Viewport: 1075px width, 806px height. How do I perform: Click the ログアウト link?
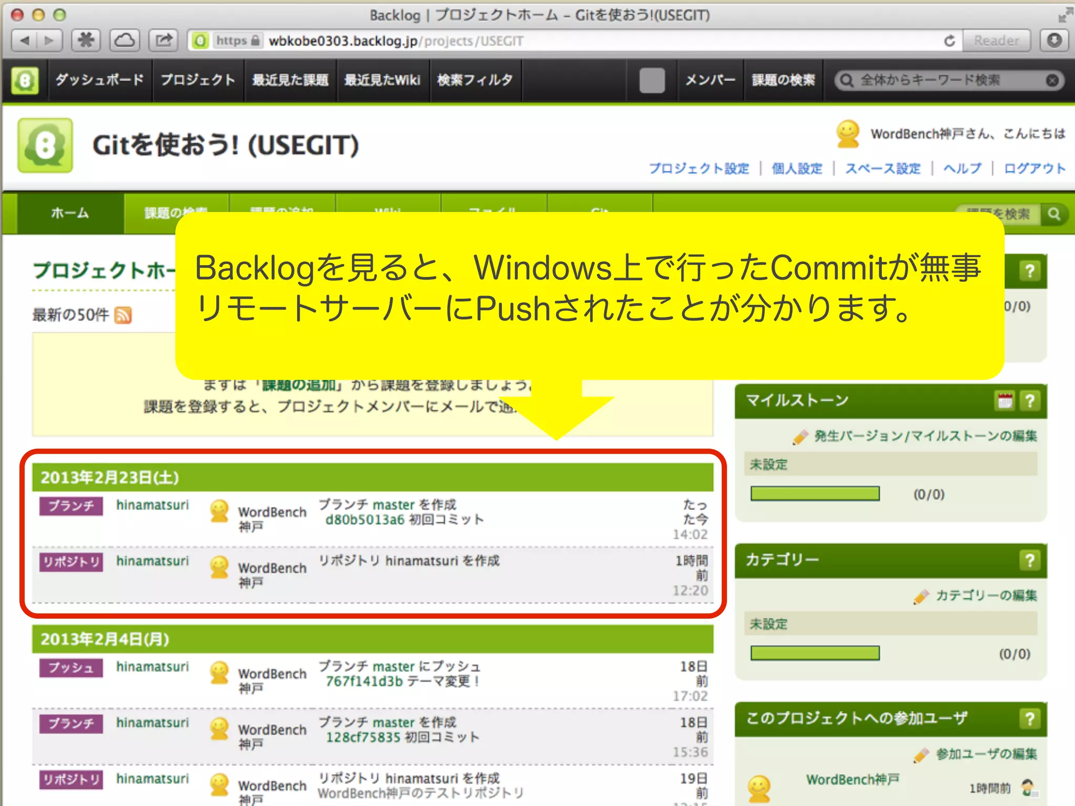(x=1034, y=168)
